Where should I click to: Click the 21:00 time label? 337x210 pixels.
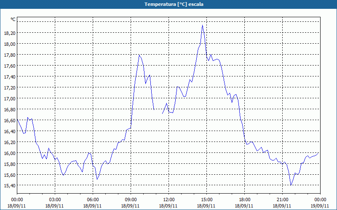[x=282, y=200]
